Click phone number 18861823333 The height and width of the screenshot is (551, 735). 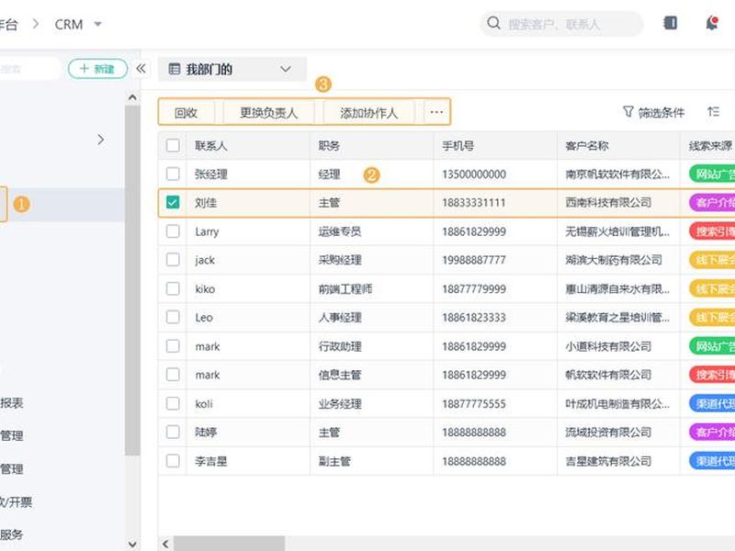pyautogui.click(x=474, y=318)
